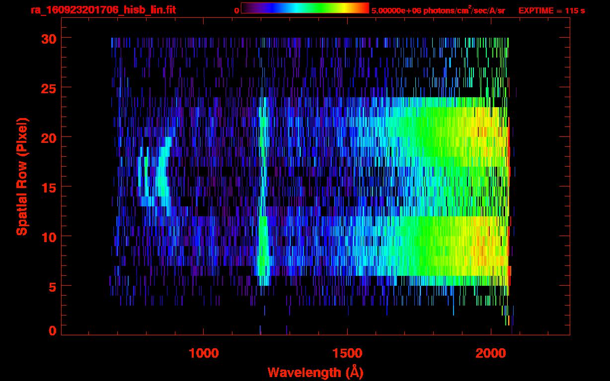
Task: Click the 5.00000e+06 photons/cm²/sec/A/sr label
Action: tap(438, 10)
